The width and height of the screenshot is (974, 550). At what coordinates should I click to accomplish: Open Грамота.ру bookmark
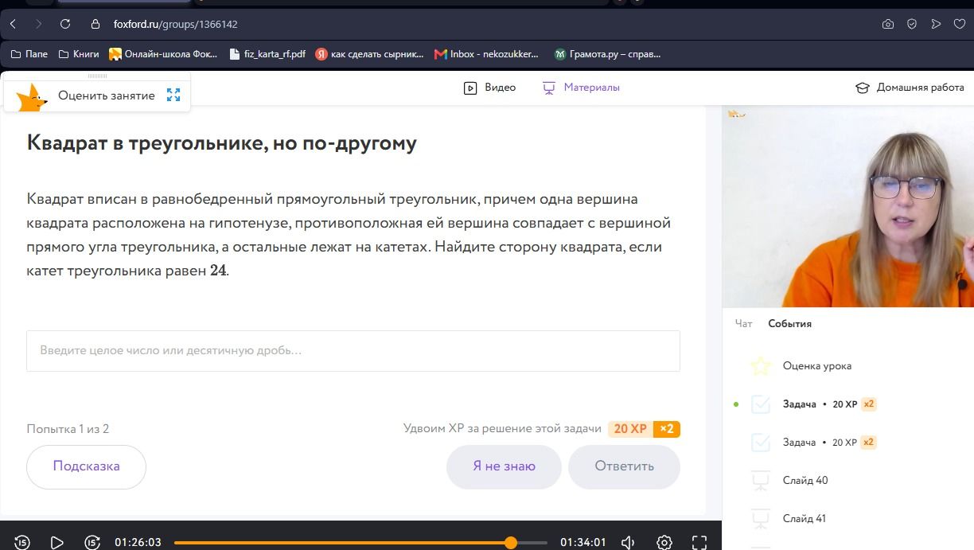point(608,54)
